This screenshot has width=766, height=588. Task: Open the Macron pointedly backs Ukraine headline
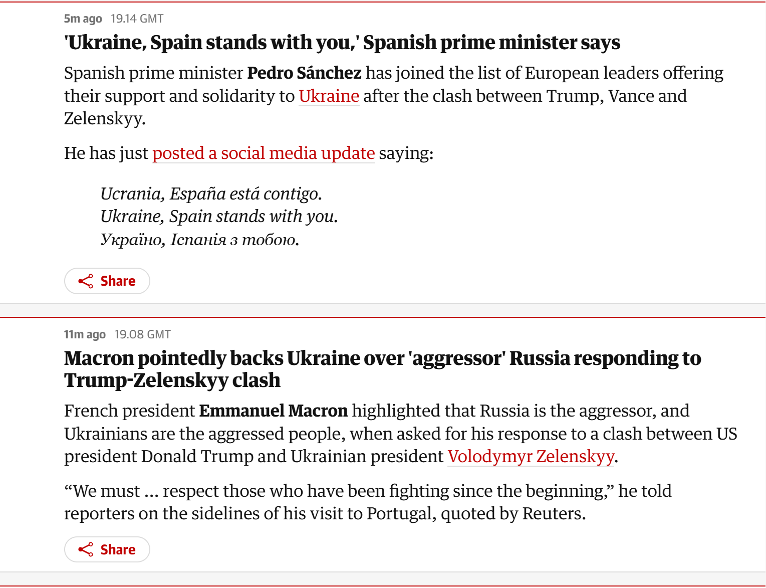click(383, 369)
